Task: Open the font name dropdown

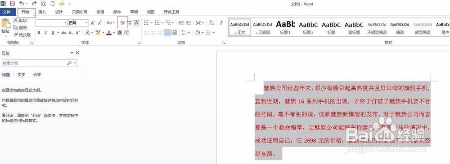Action: (x=65, y=23)
